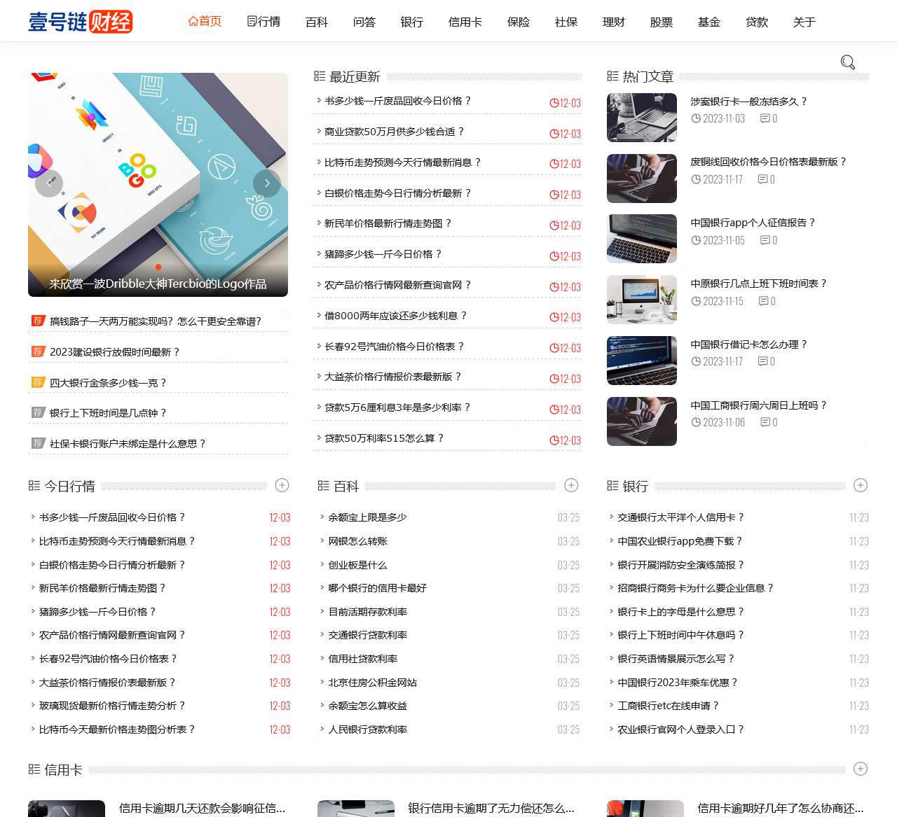Expand the 今日行情 section via plus button
Viewport: 897px width, 817px height.
pyautogui.click(x=282, y=484)
